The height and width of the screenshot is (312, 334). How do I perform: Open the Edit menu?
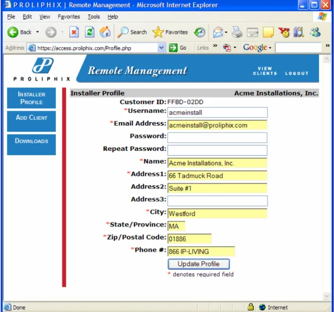pos(27,17)
